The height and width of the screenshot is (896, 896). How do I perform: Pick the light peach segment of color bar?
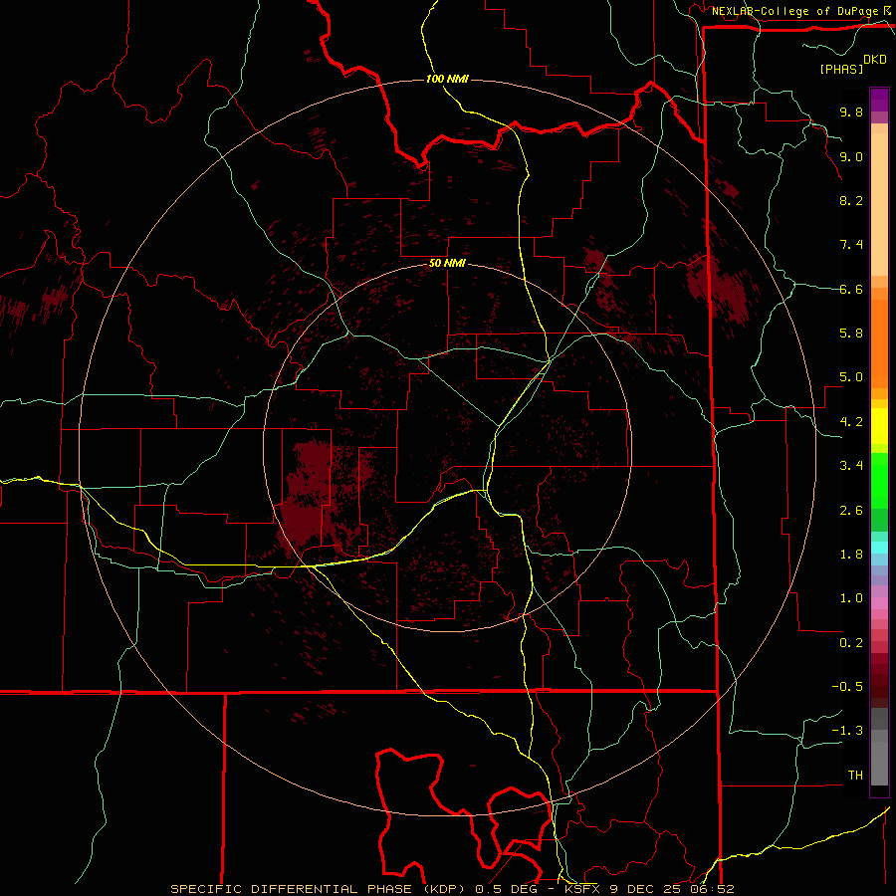pyautogui.click(x=879, y=204)
